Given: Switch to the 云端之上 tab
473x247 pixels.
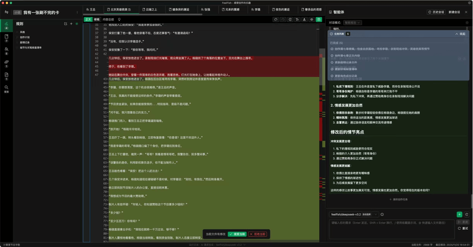Looking at the screenshot, I should [149, 9].
